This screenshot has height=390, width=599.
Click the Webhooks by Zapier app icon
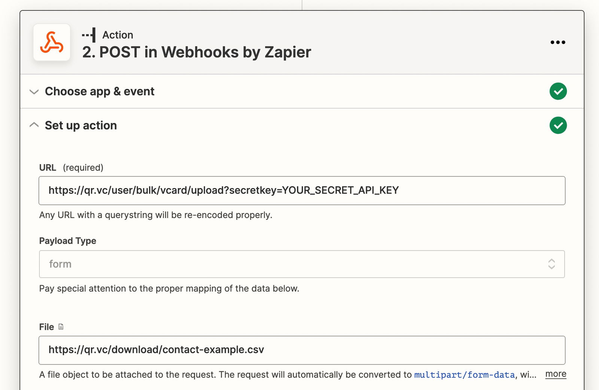52,42
